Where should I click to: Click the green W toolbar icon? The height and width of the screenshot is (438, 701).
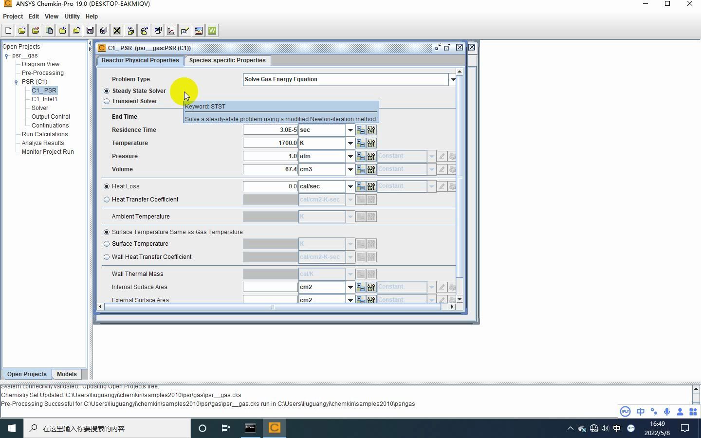(212, 31)
